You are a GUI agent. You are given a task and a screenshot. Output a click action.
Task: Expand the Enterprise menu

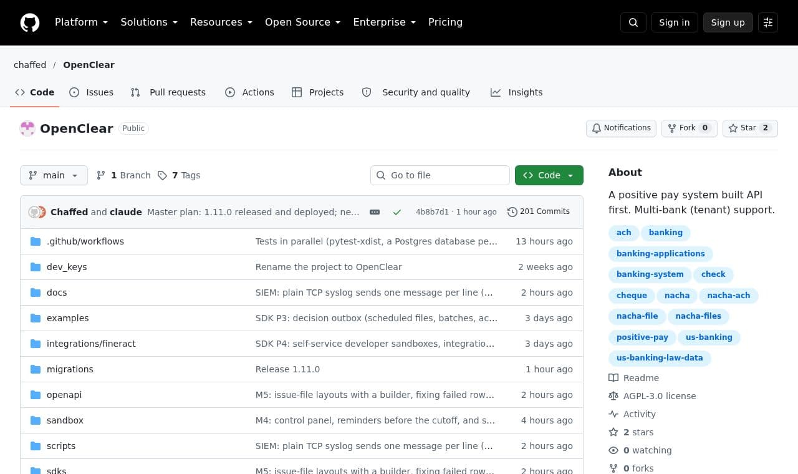click(385, 22)
